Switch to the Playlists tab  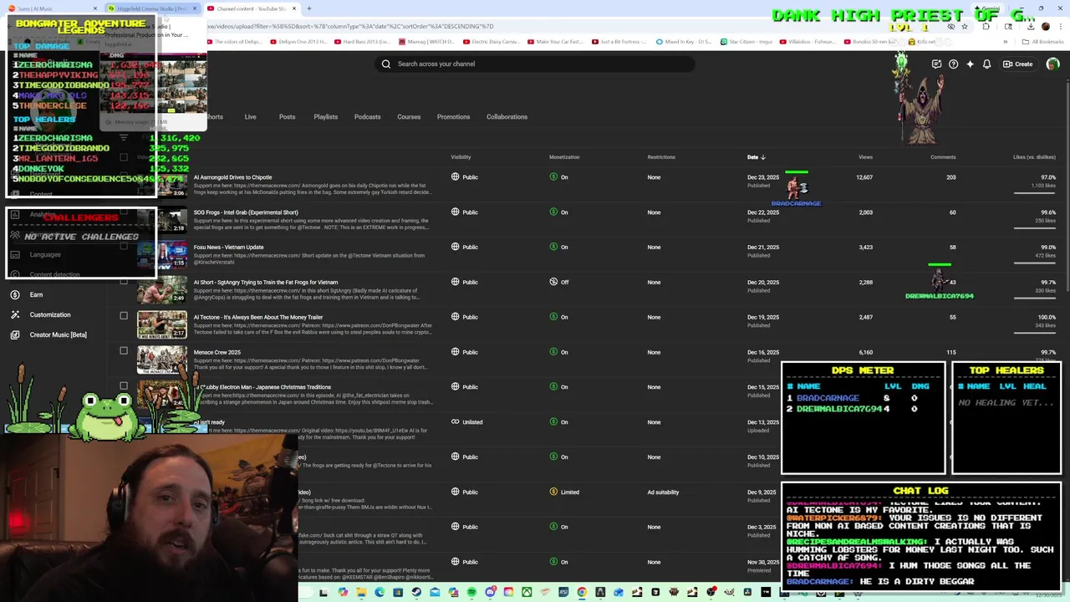(325, 117)
